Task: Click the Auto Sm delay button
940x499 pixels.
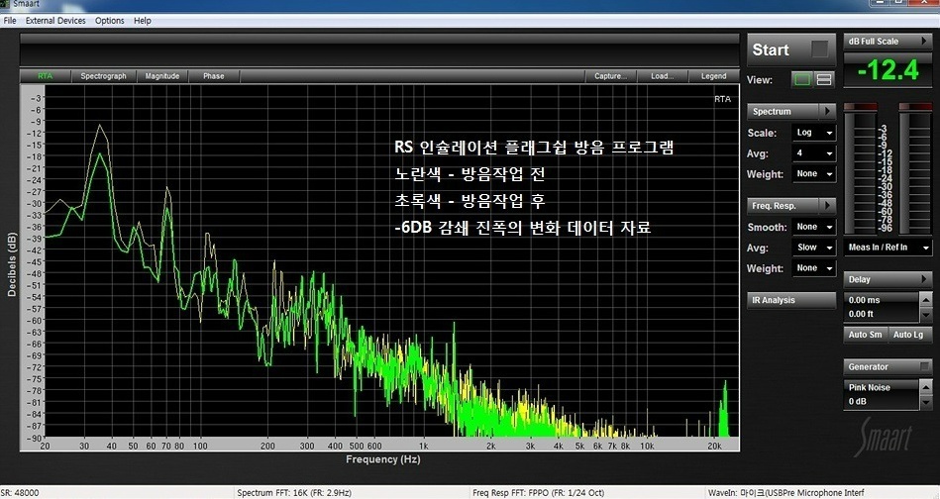Action: (x=864, y=335)
